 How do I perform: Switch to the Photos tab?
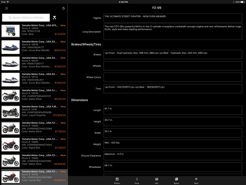(x=117, y=180)
